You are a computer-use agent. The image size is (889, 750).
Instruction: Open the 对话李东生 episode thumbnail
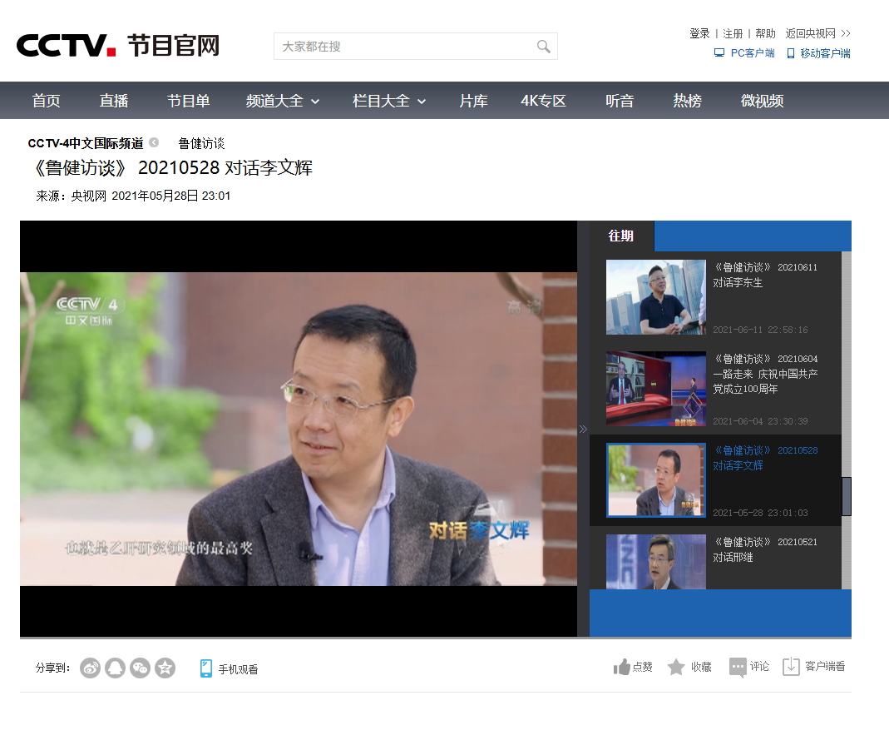(x=655, y=297)
